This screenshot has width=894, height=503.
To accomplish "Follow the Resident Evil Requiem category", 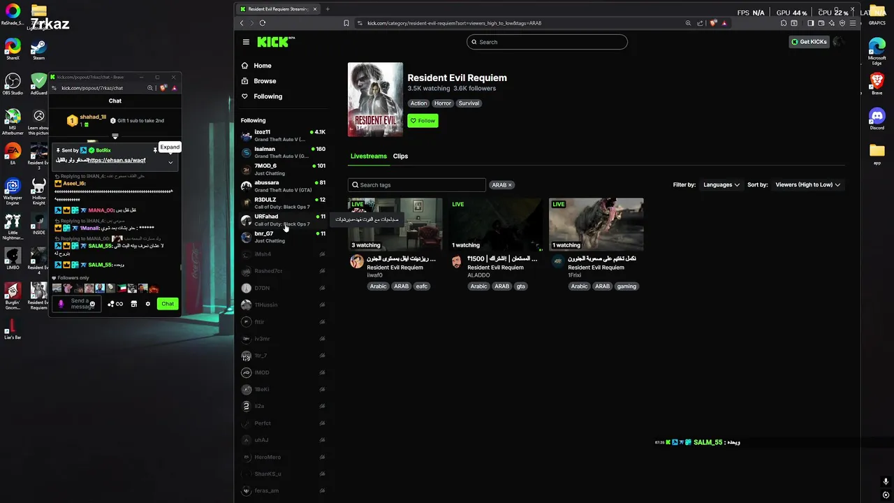I will pyautogui.click(x=423, y=120).
